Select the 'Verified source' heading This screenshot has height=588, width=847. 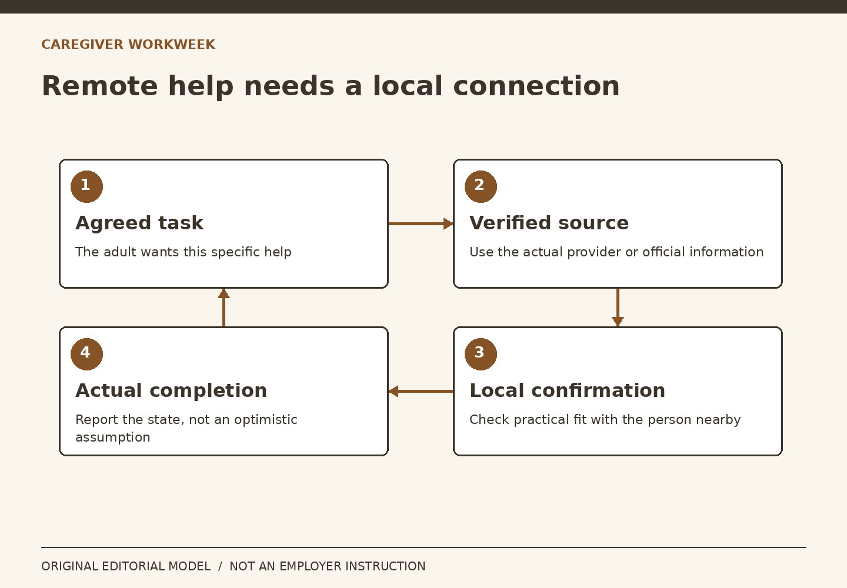(x=549, y=223)
